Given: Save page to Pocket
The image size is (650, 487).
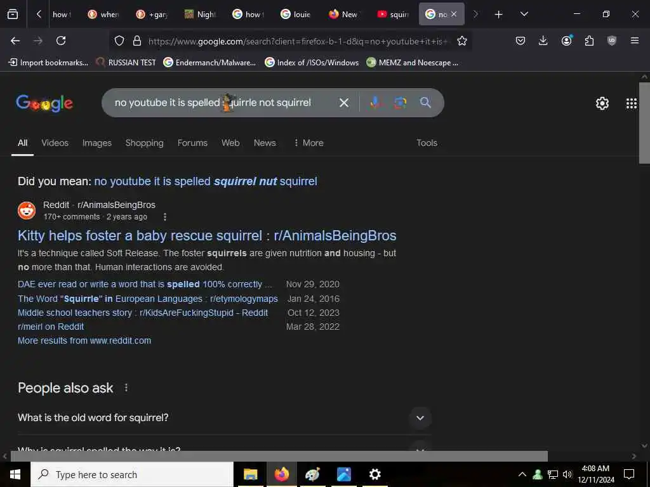Looking at the screenshot, I should coord(521,41).
